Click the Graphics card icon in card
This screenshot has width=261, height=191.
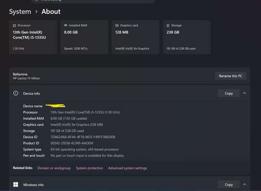tap(117, 25)
